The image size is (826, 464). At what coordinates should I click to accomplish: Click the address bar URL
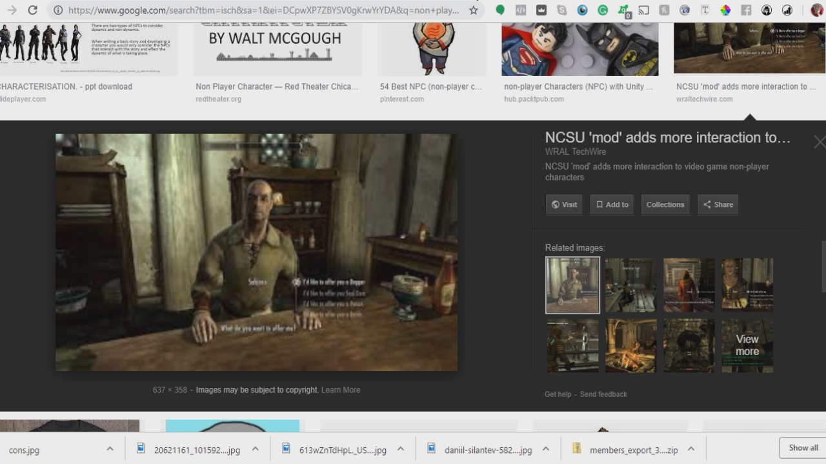tap(264, 10)
